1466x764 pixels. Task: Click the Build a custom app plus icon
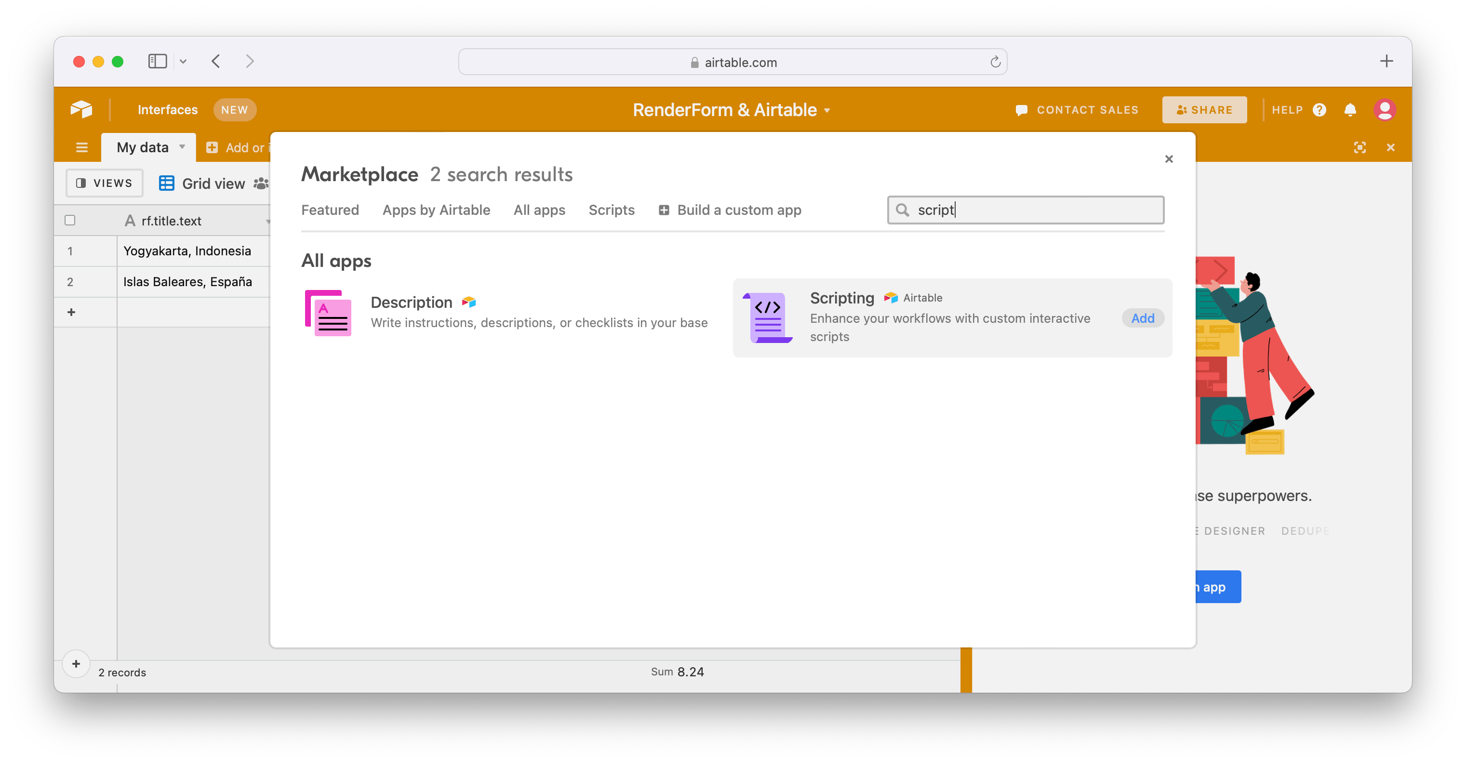click(x=664, y=210)
